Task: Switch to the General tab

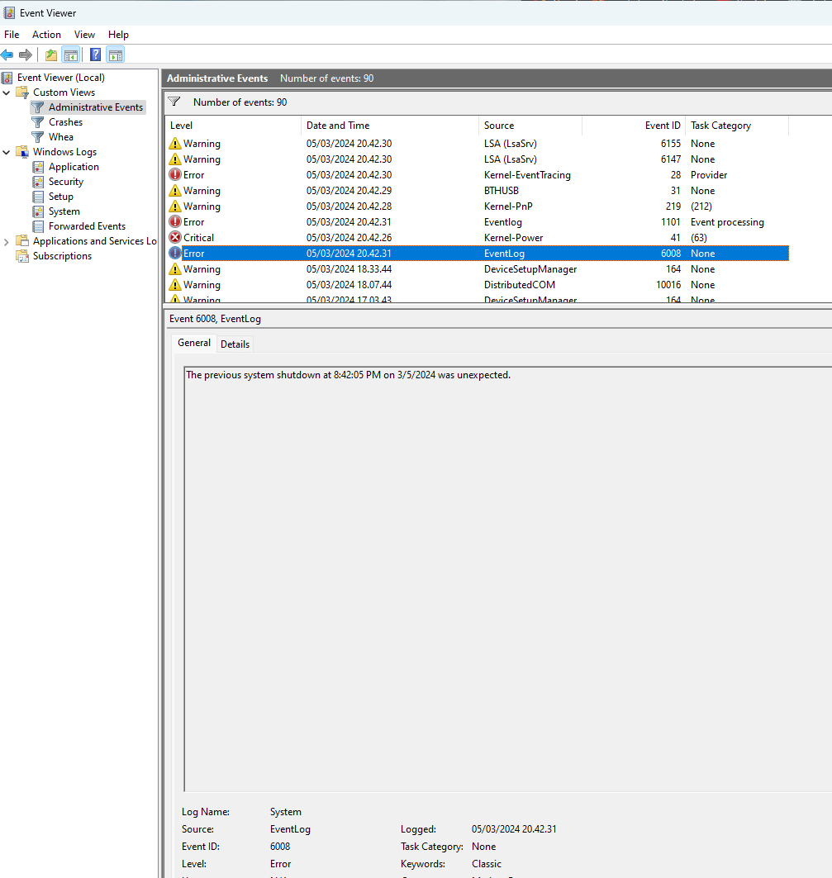Action: point(194,343)
